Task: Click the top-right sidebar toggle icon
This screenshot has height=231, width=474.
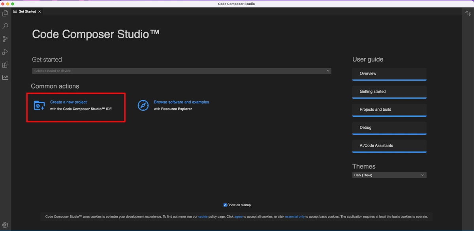Action: coord(468,13)
